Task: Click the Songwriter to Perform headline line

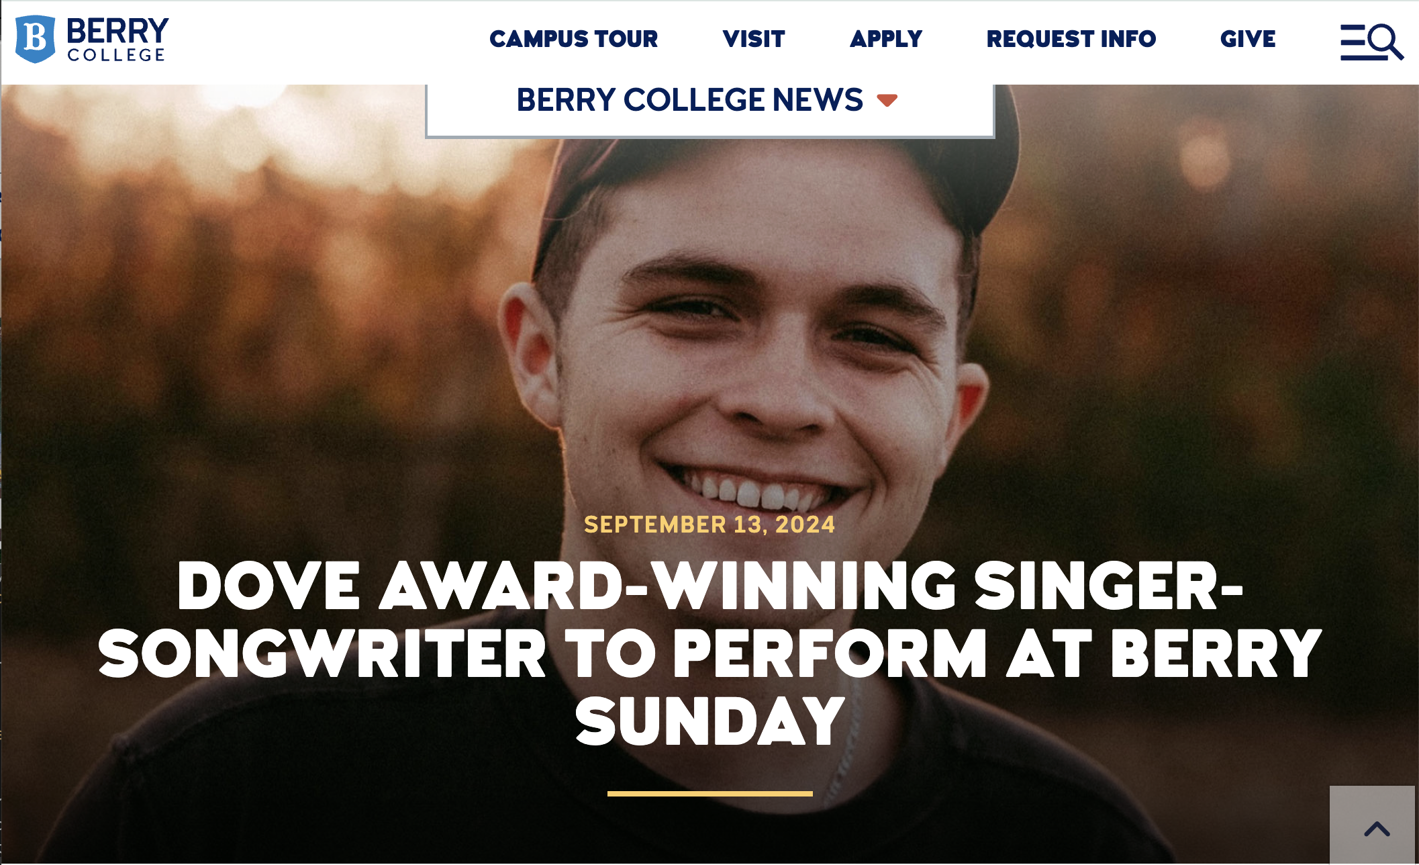Action: coord(709,653)
